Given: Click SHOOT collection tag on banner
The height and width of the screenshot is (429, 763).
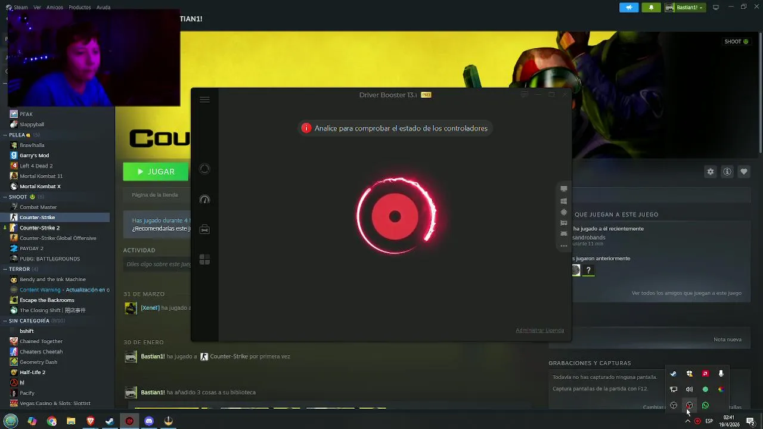Looking at the screenshot, I should (x=736, y=42).
